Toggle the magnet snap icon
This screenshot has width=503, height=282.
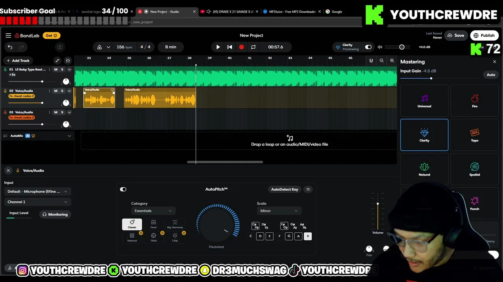tap(371, 61)
